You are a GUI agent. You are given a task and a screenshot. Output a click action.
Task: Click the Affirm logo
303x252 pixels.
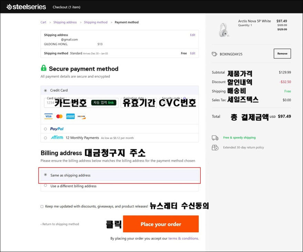pyautogui.click(x=57, y=137)
